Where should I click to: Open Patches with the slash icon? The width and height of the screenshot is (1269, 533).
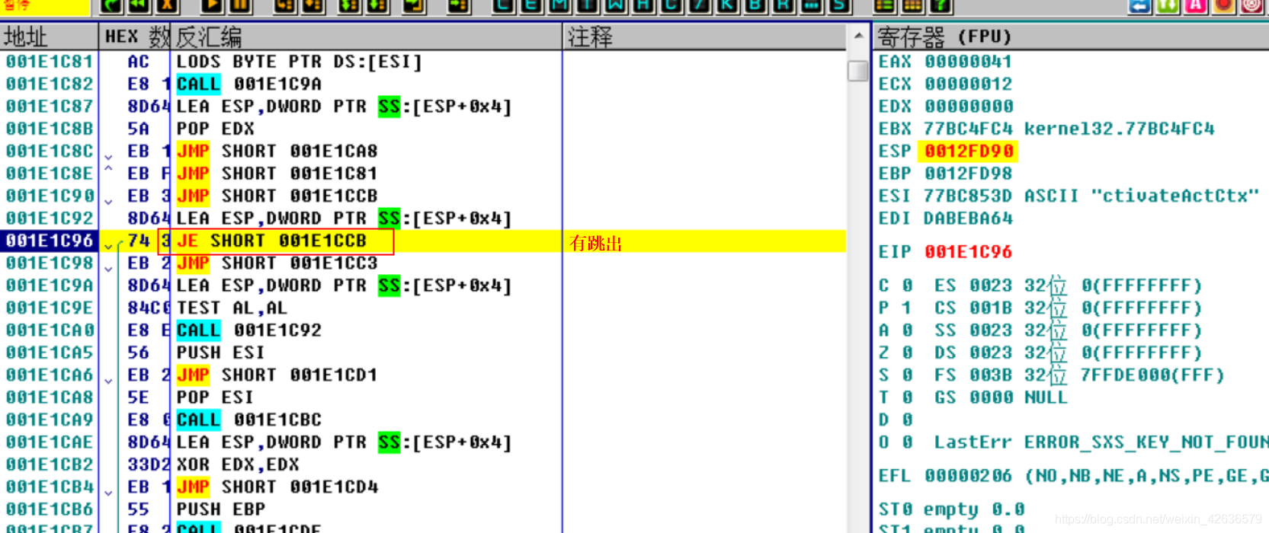pyautogui.click(x=699, y=6)
